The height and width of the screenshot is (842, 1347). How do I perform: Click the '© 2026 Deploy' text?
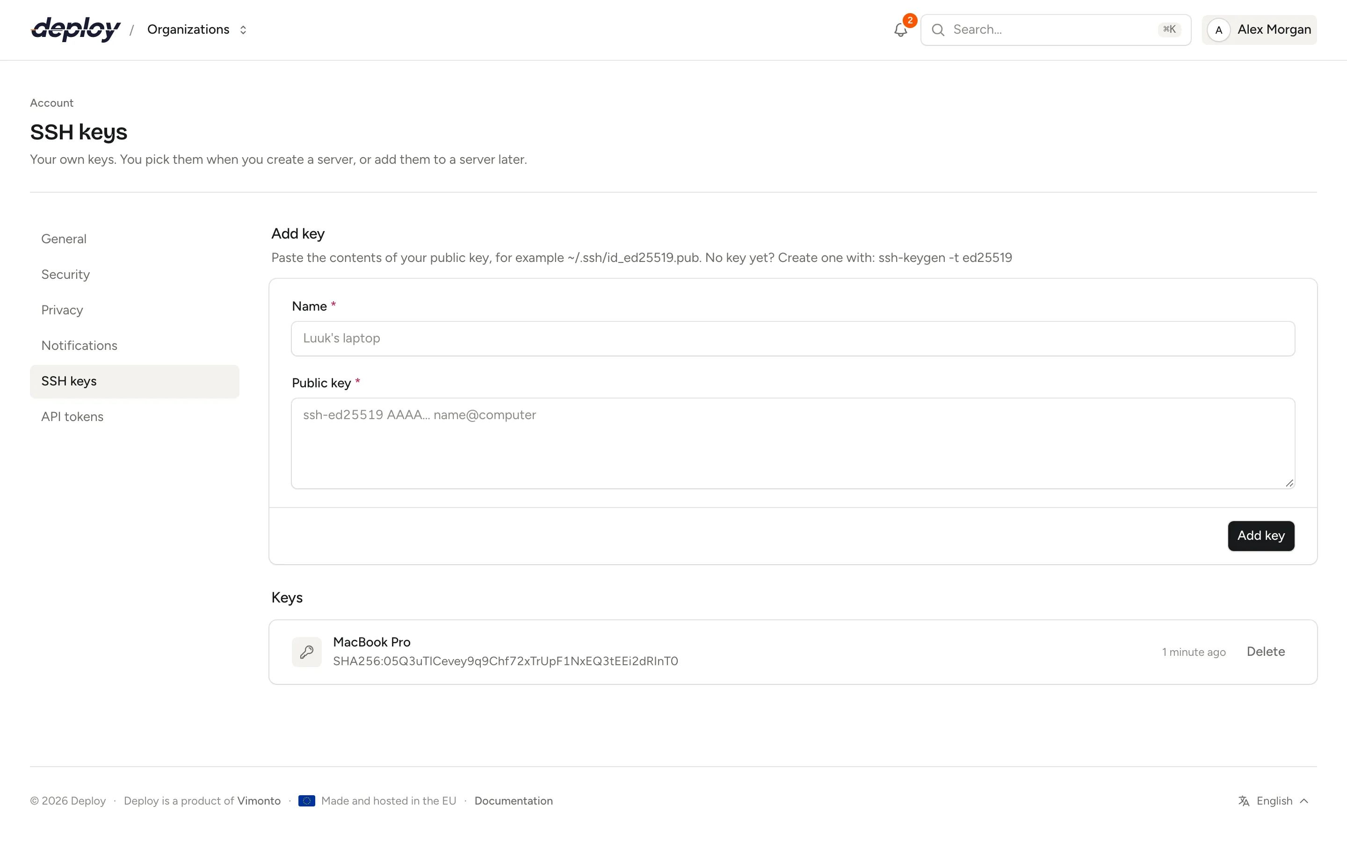tap(68, 801)
